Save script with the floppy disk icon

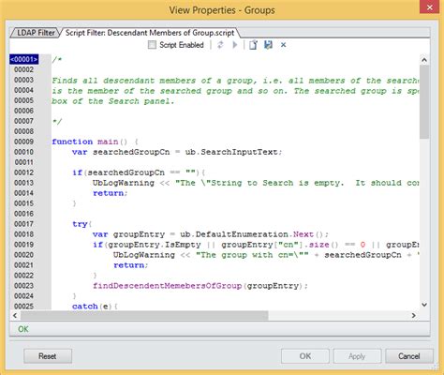click(268, 45)
